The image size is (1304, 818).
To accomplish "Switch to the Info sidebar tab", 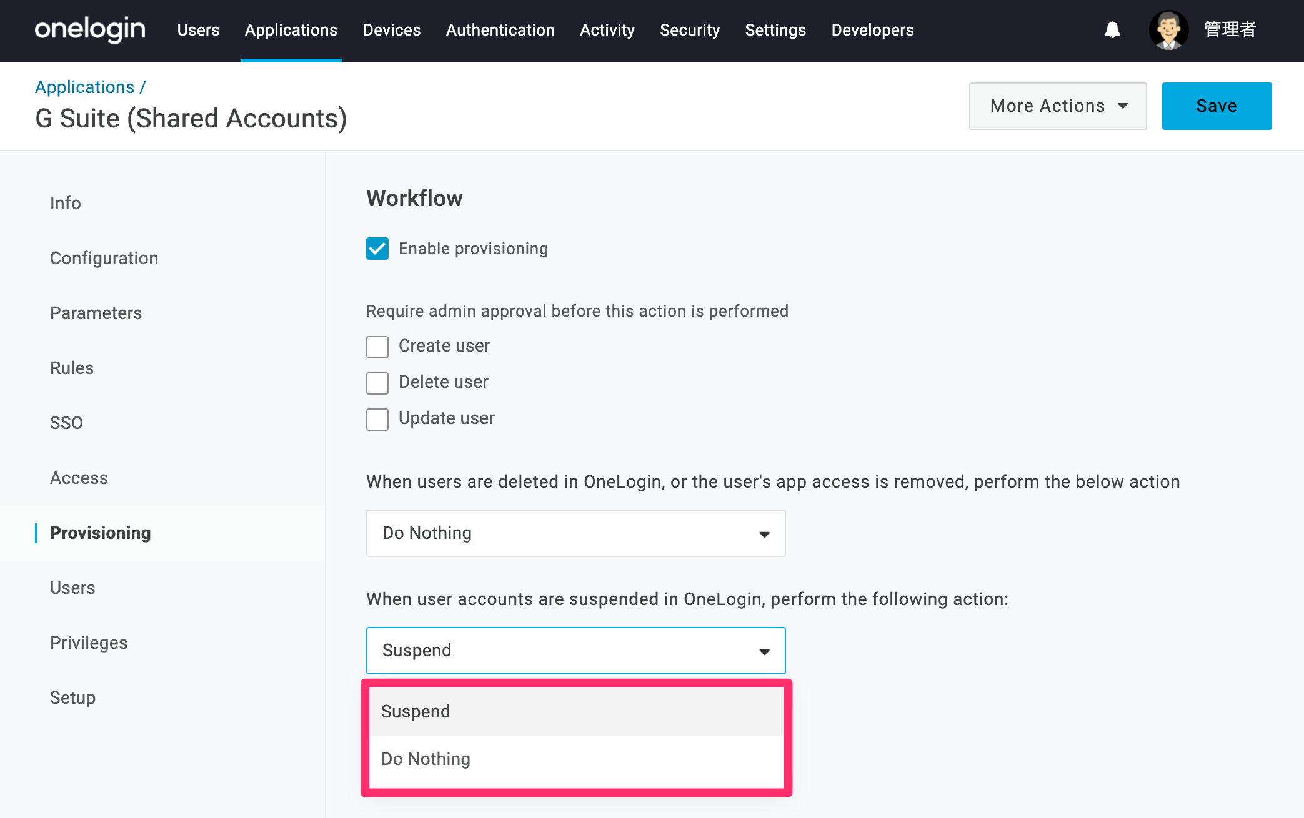I will click(x=66, y=203).
